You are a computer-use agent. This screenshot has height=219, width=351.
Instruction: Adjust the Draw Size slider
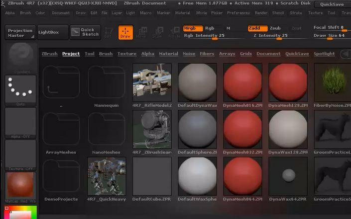[x=332, y=36]
